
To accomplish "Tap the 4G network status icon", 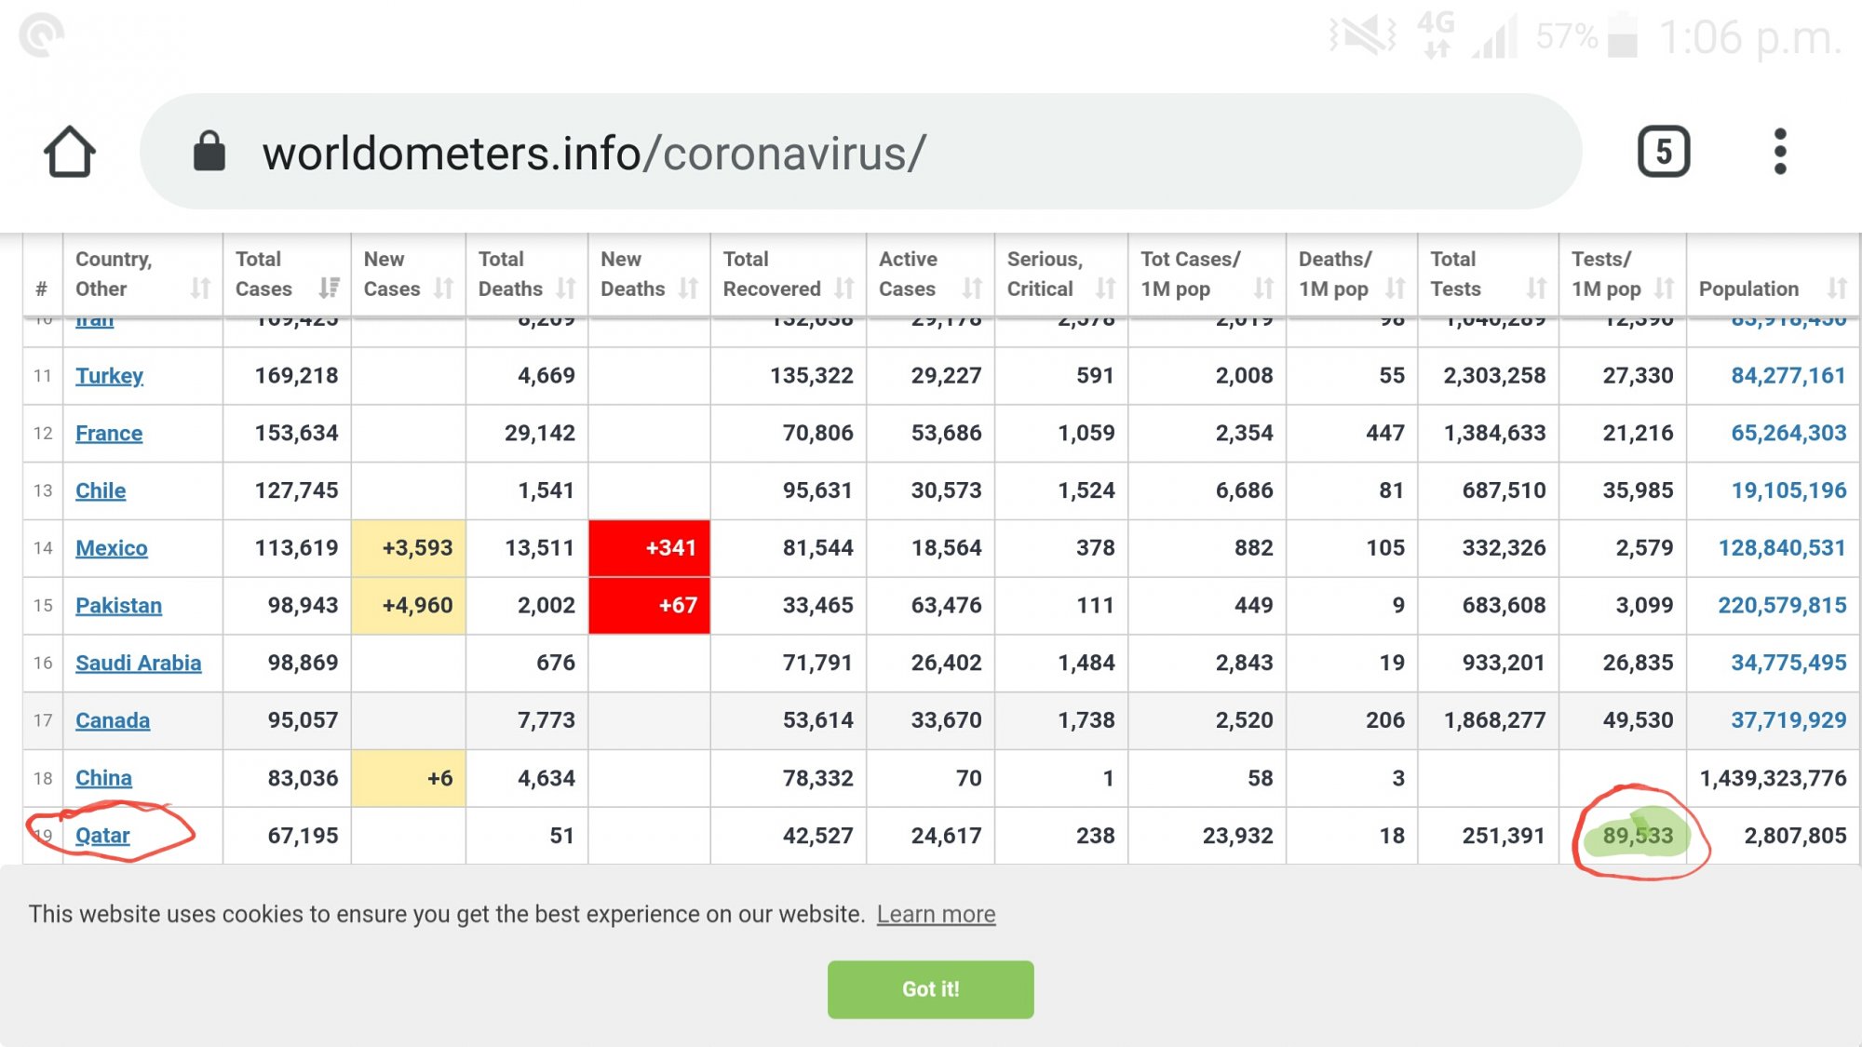I will point(1436,34).
